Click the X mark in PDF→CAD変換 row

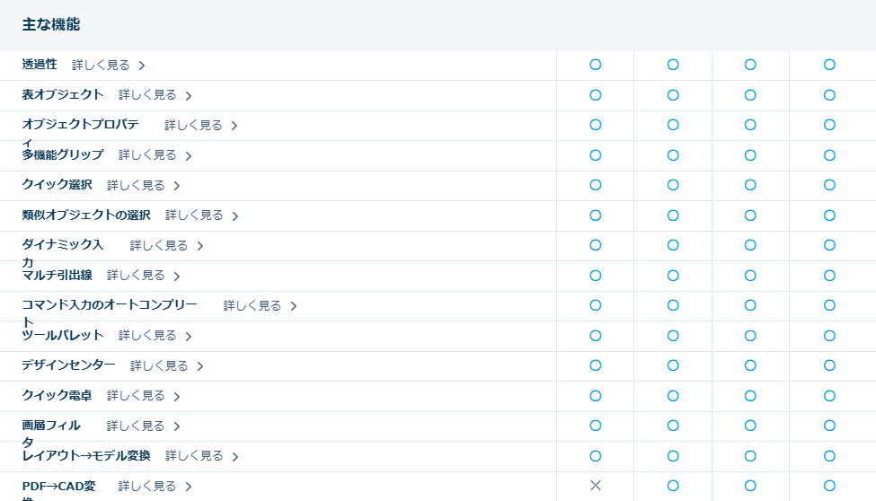point(595,486)
